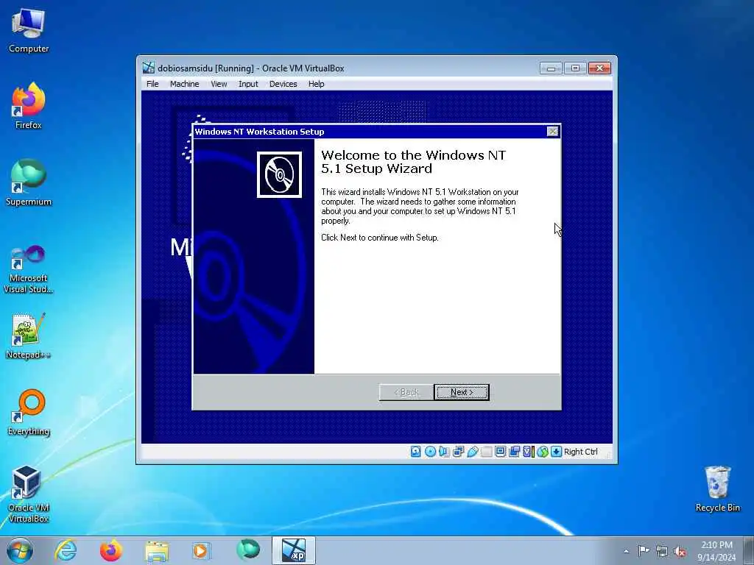Screen dimensions: 754x565
Task: Click the Right Ctrl host key label
Action: tap(580, 452)
